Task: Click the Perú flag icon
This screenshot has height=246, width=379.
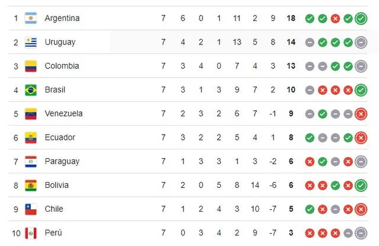Action: click(x=31, y=232)
